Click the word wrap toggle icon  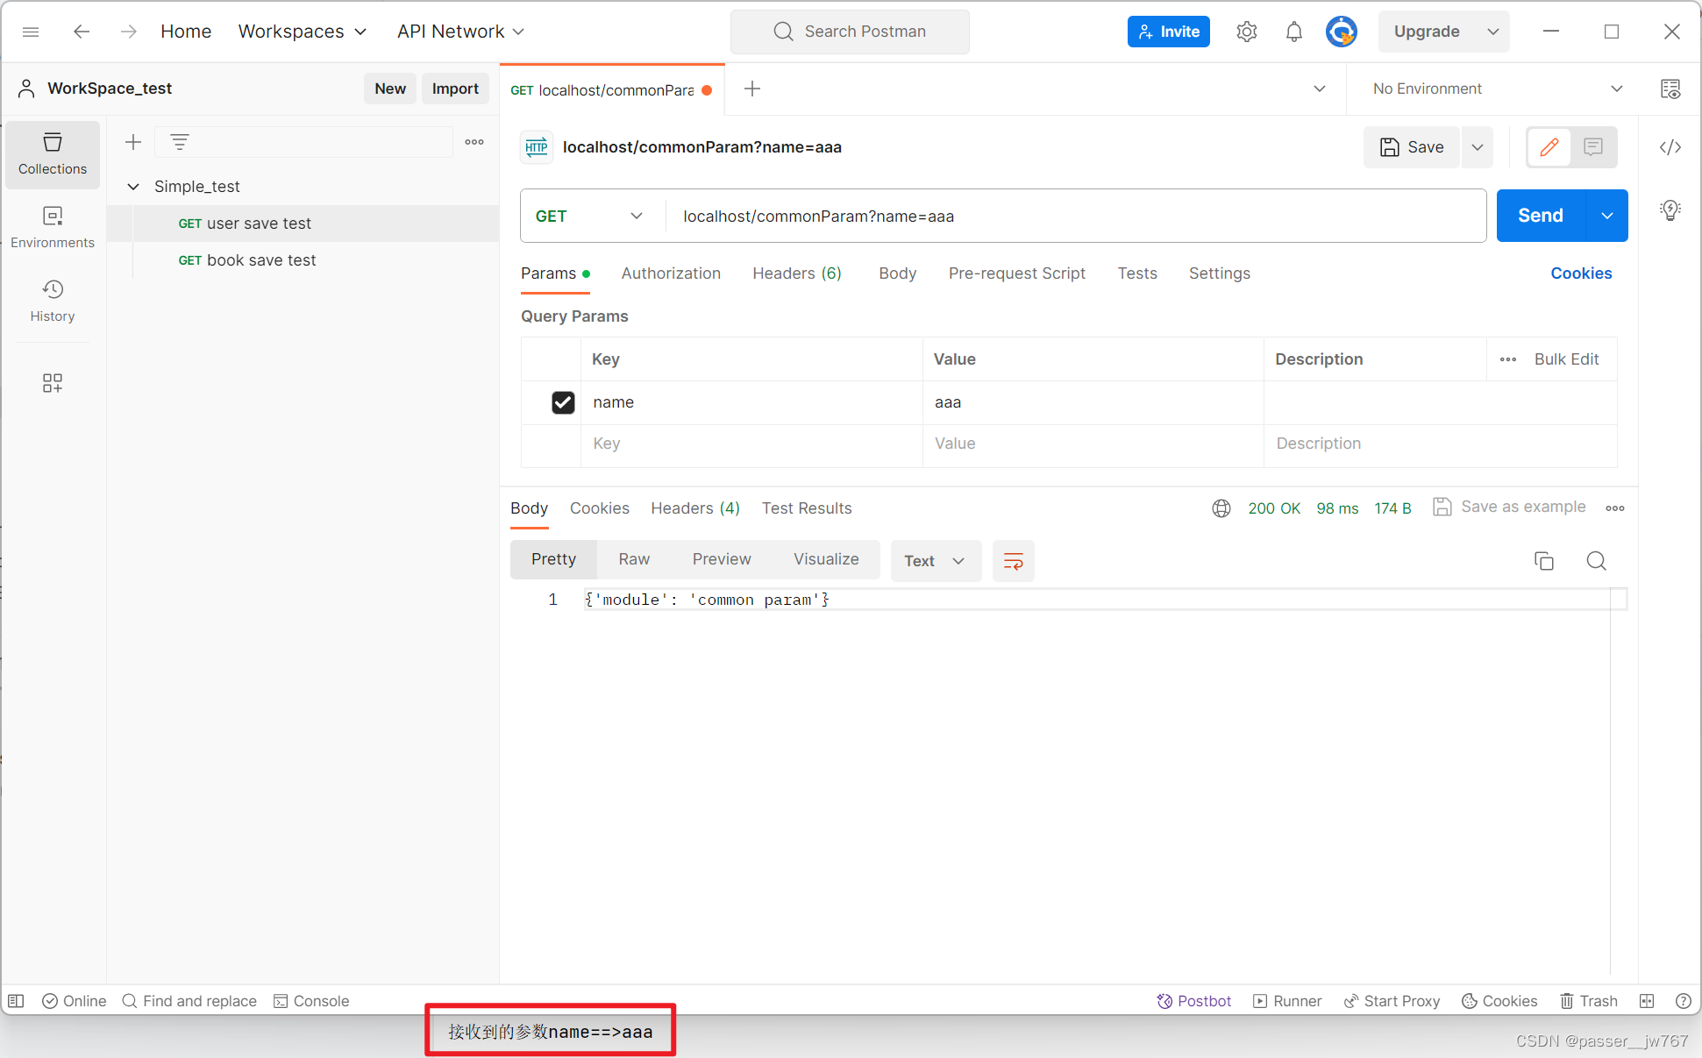pyautogui.click(x=1013, y=559)
